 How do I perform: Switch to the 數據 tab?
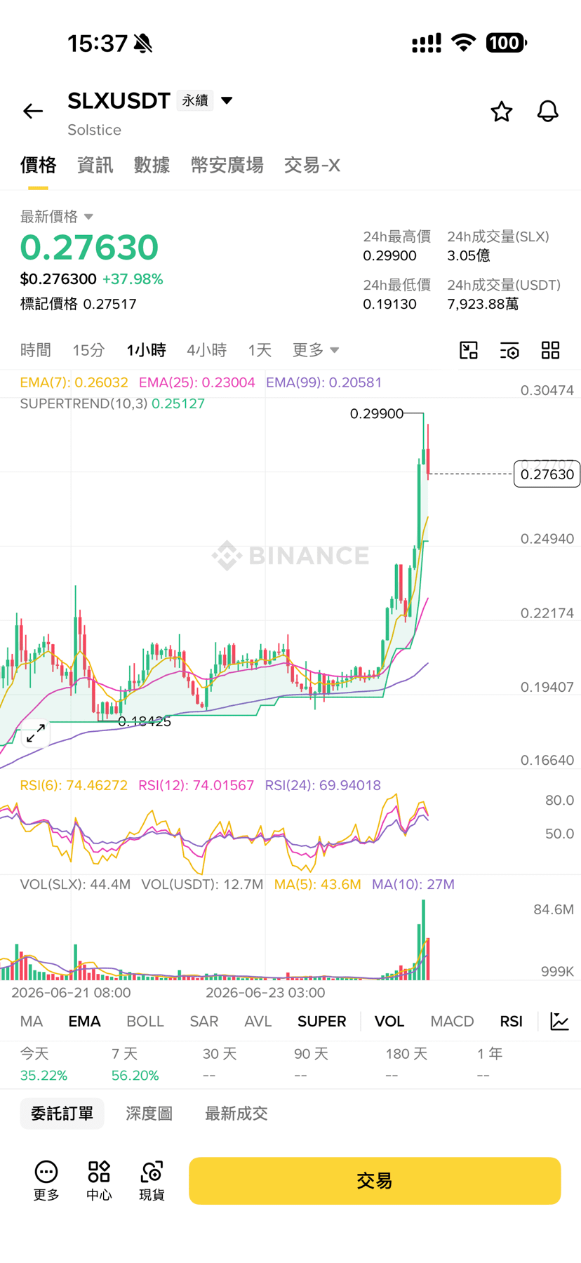tap(152, 165)
